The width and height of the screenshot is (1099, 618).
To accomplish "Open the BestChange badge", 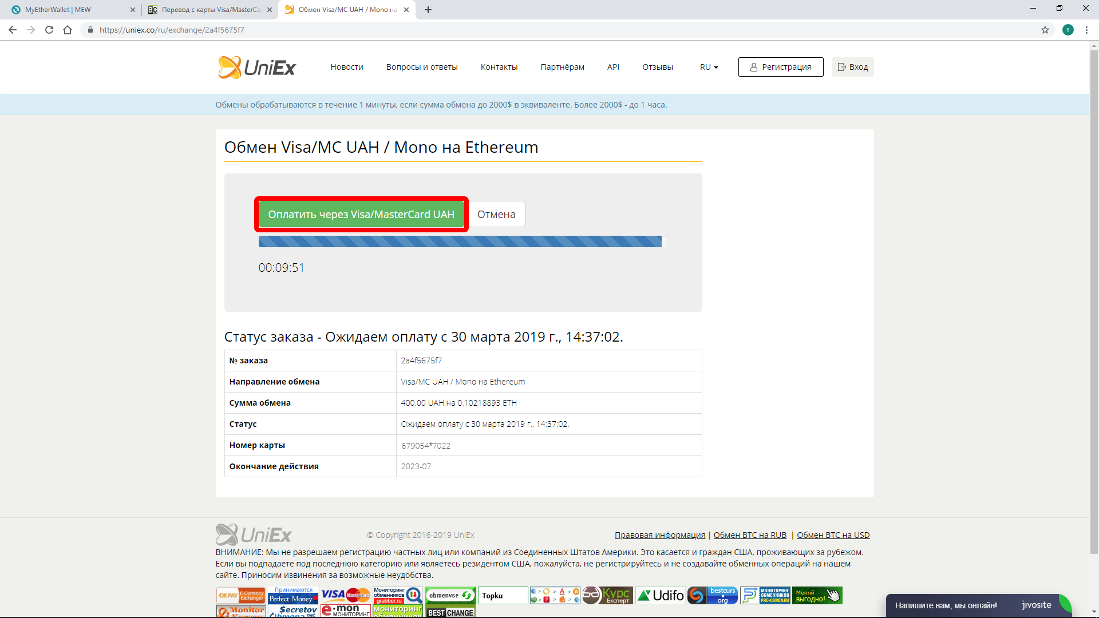I will coord(450,611).
